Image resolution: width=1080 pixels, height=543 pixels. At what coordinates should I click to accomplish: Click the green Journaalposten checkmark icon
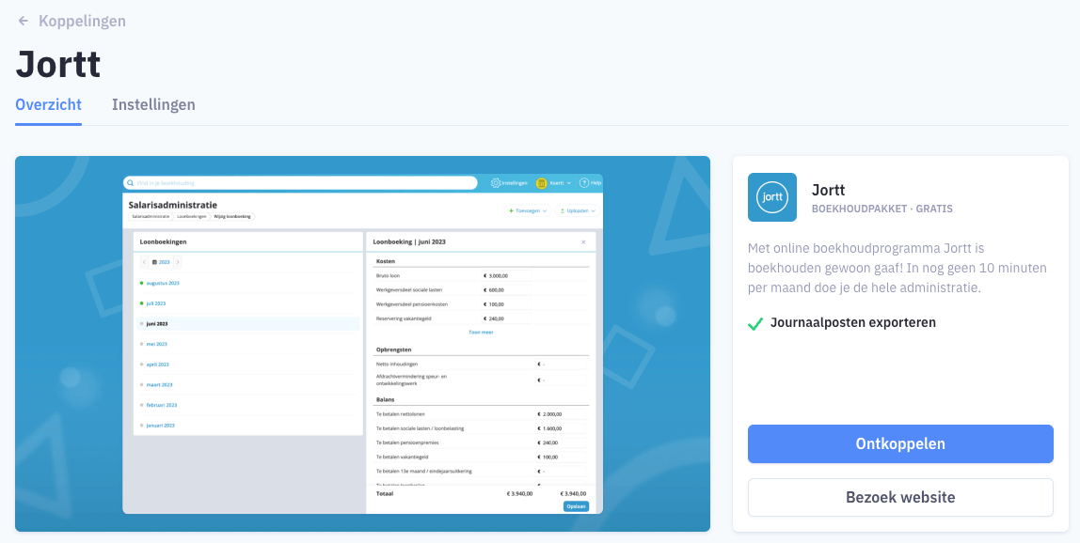tap(755, 323)
